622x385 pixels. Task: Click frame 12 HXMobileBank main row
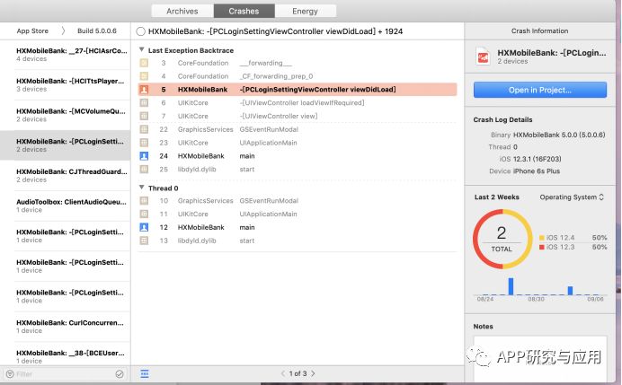click(x=298, y=227)
